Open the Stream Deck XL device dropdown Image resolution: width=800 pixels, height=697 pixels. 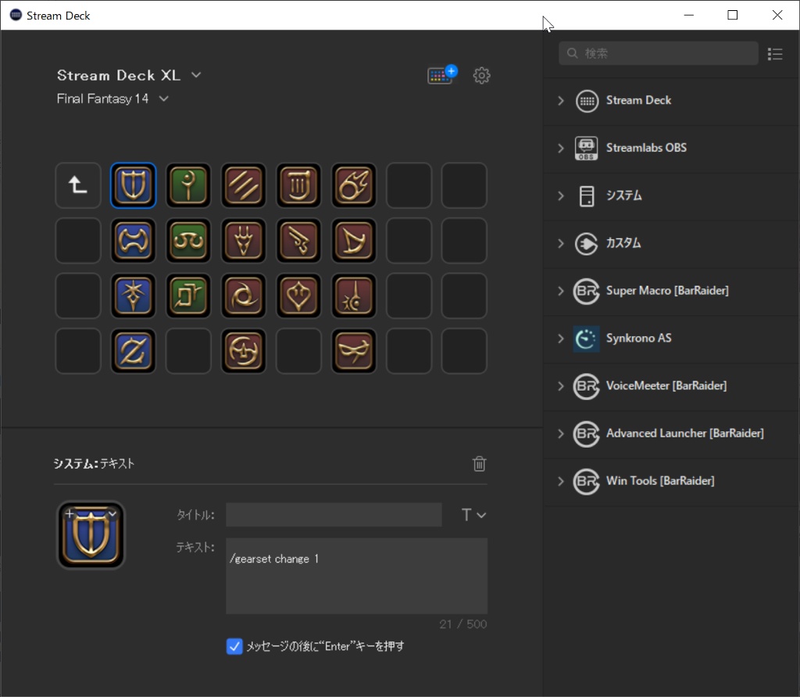195,75
